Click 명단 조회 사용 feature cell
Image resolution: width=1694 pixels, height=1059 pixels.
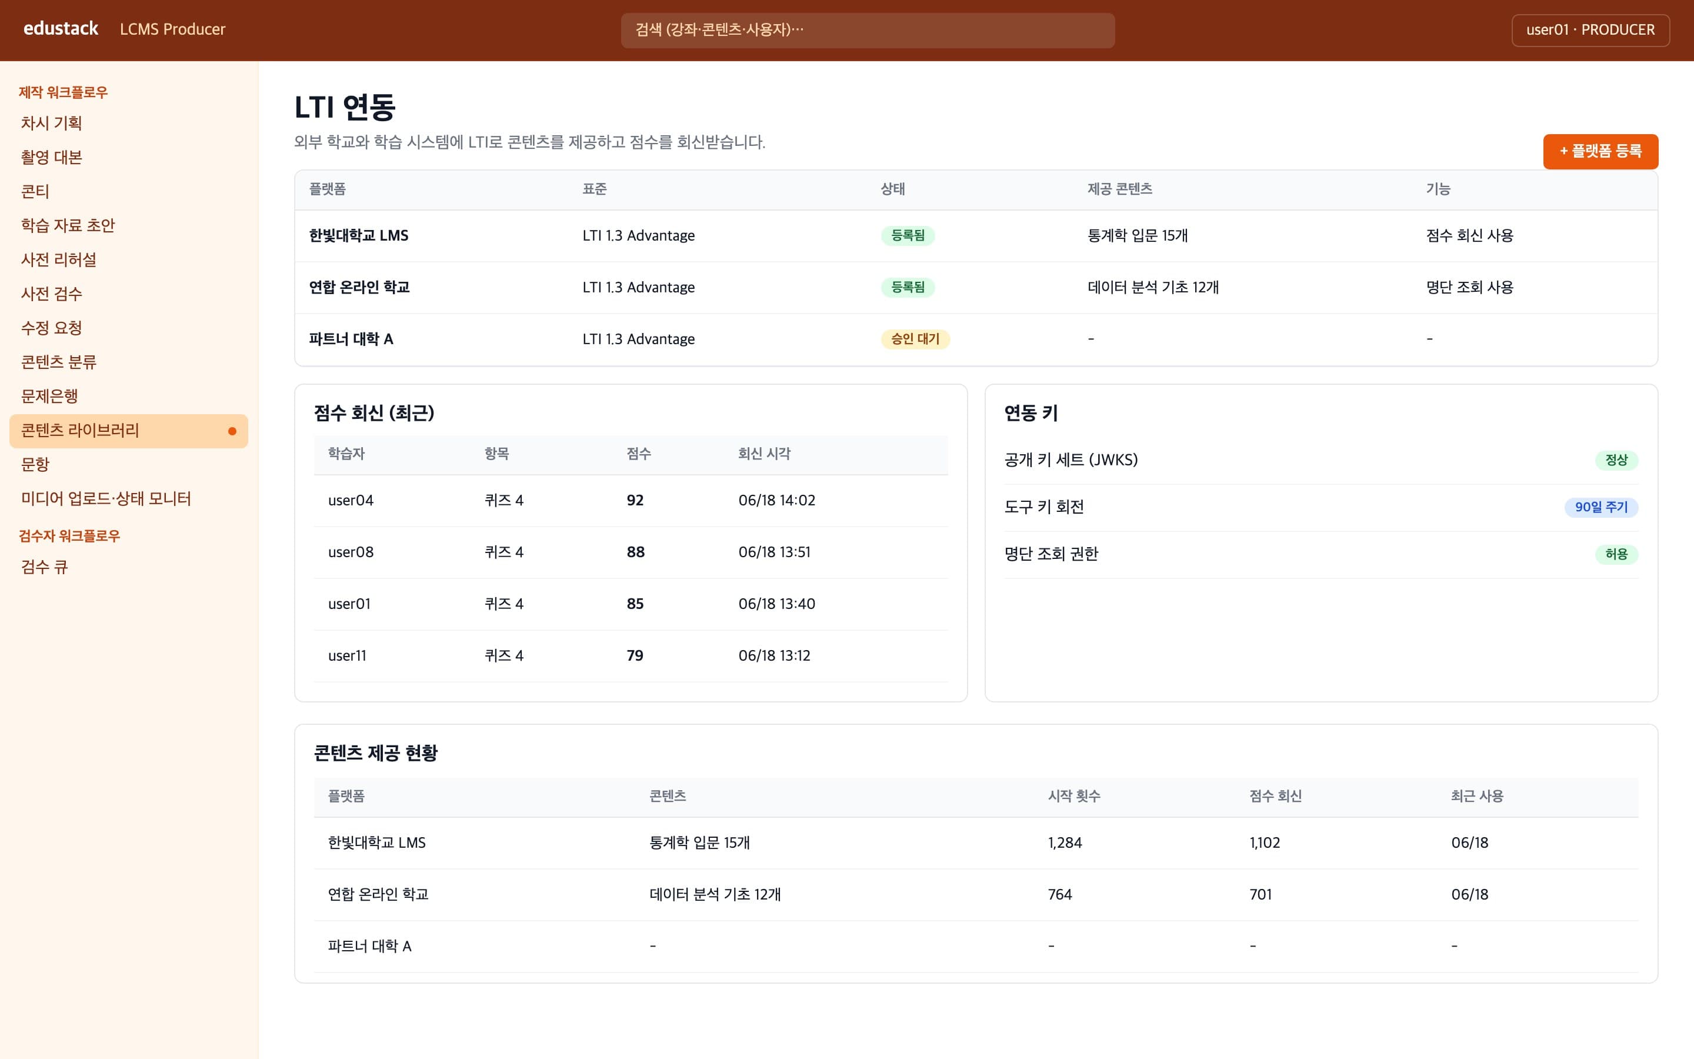click(1469, 288)
